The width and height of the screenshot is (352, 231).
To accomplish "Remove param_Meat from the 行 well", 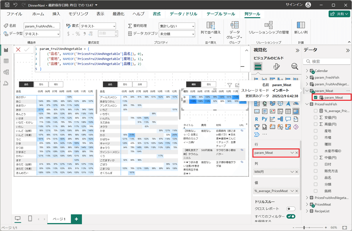I will (x=297, y=153).
